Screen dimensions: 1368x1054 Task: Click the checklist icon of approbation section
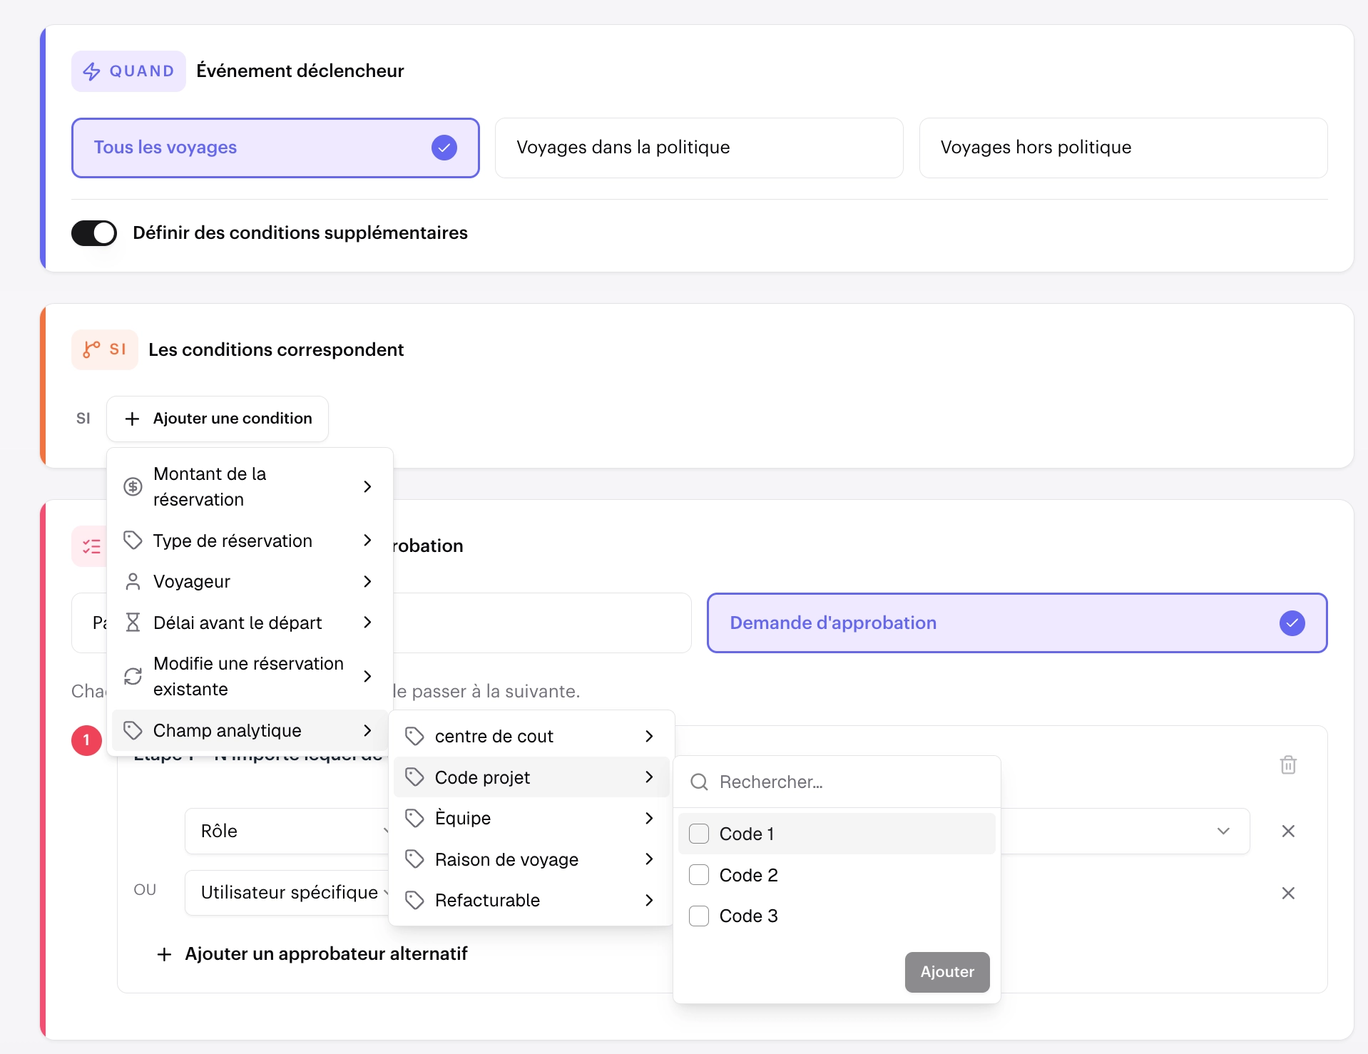click(x=91, y=547)
